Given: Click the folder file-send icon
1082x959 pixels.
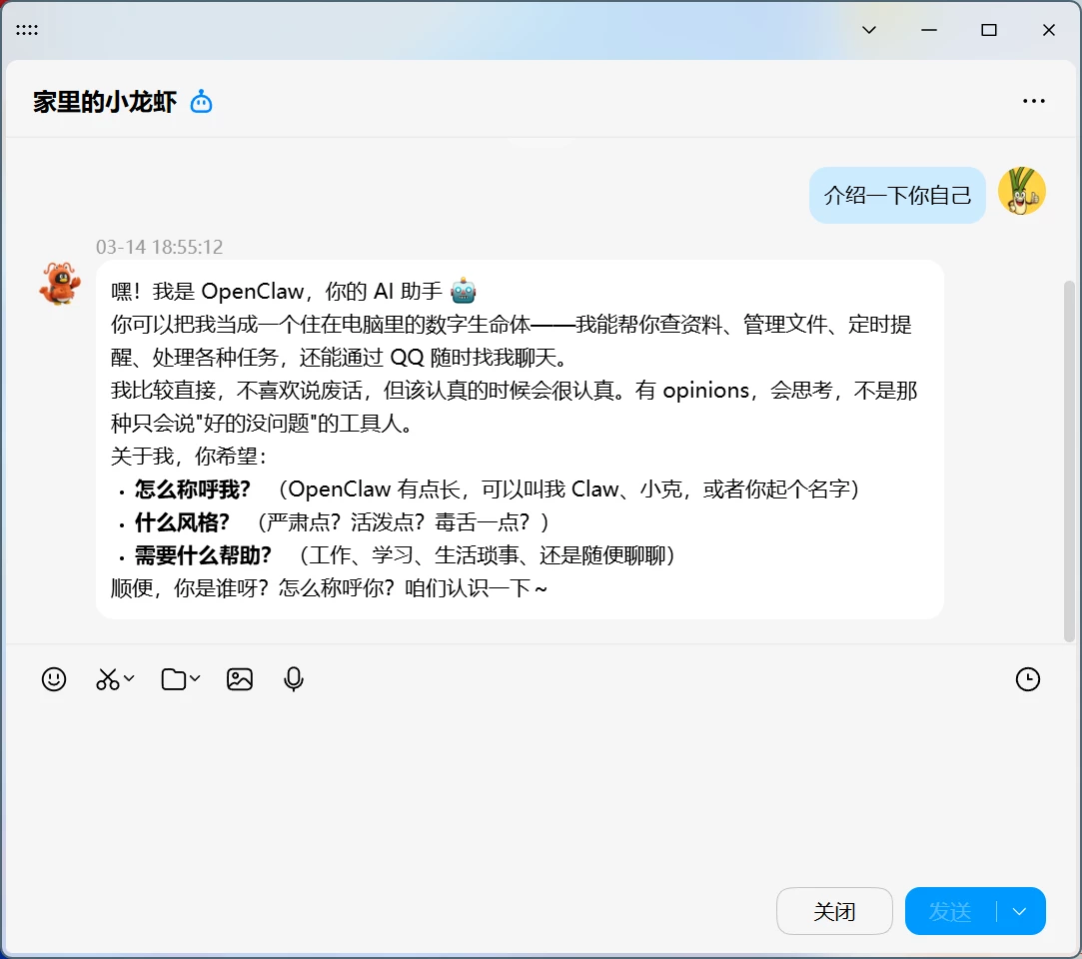Looking at the screenshot, I should point(174,679).
